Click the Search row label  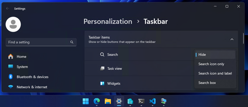tap(112, 55)
